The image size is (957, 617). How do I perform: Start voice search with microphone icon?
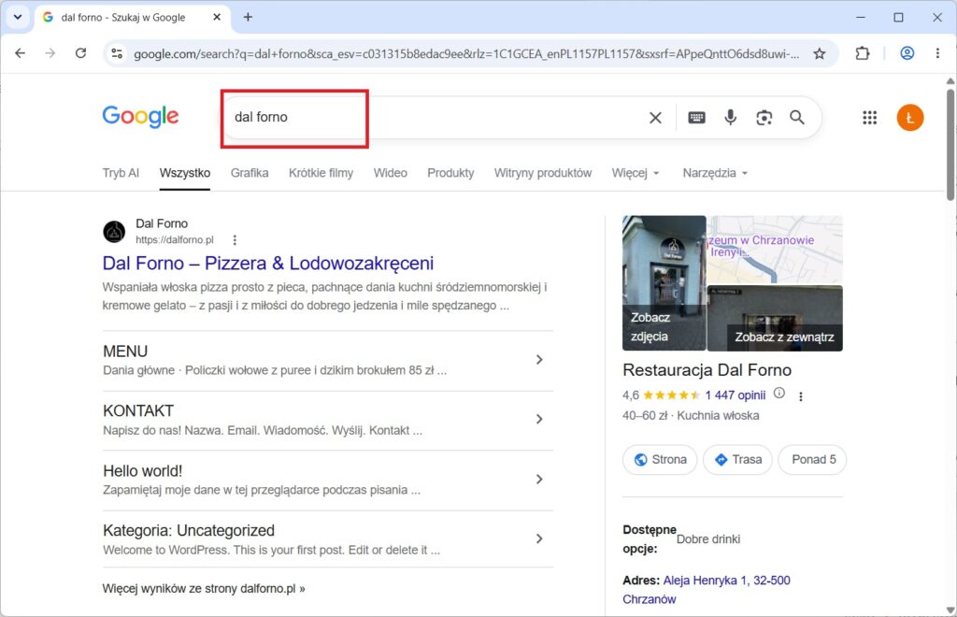click(x=730, y=117)
